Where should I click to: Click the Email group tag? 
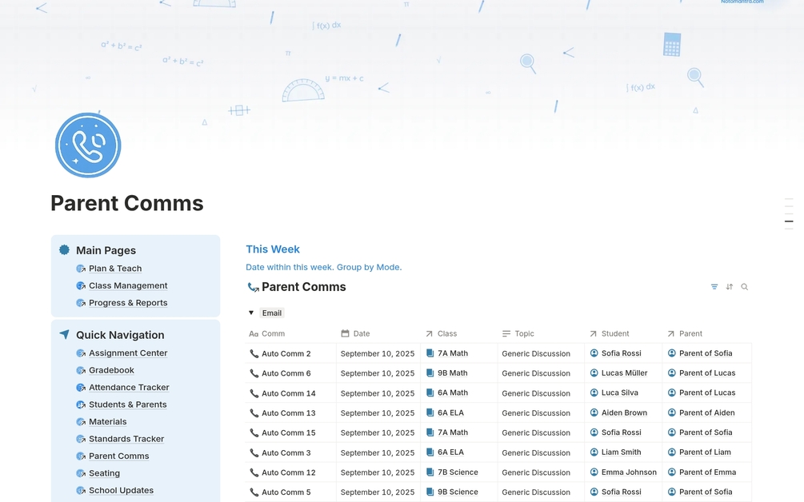(272, 313)
